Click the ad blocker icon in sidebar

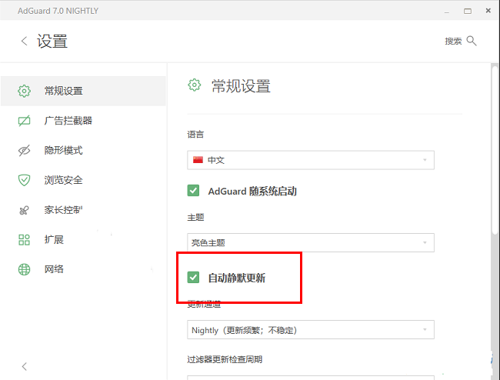[25, 121]
